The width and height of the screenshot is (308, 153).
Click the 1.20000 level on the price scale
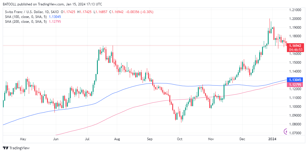click(295, 19)
